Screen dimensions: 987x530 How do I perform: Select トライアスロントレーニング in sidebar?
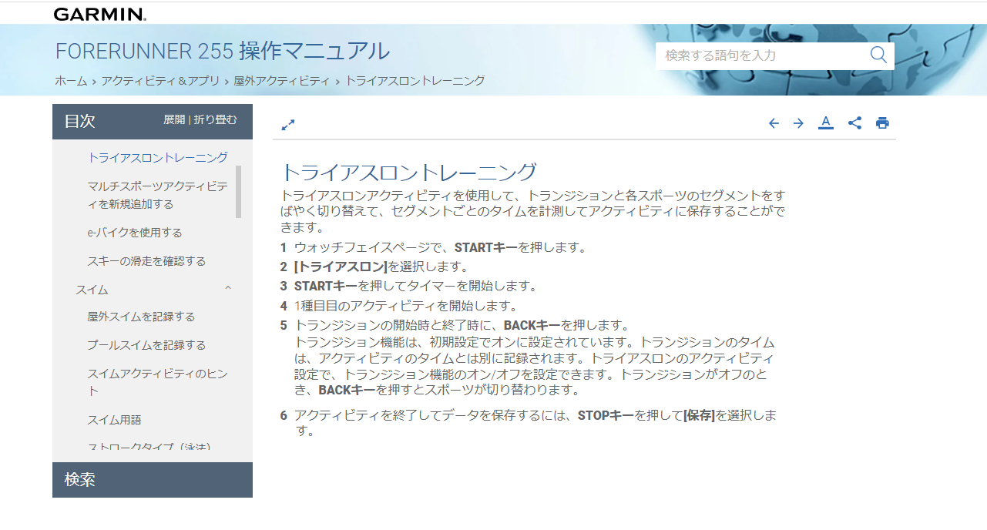pyautogui.click(x=157, y=157)
